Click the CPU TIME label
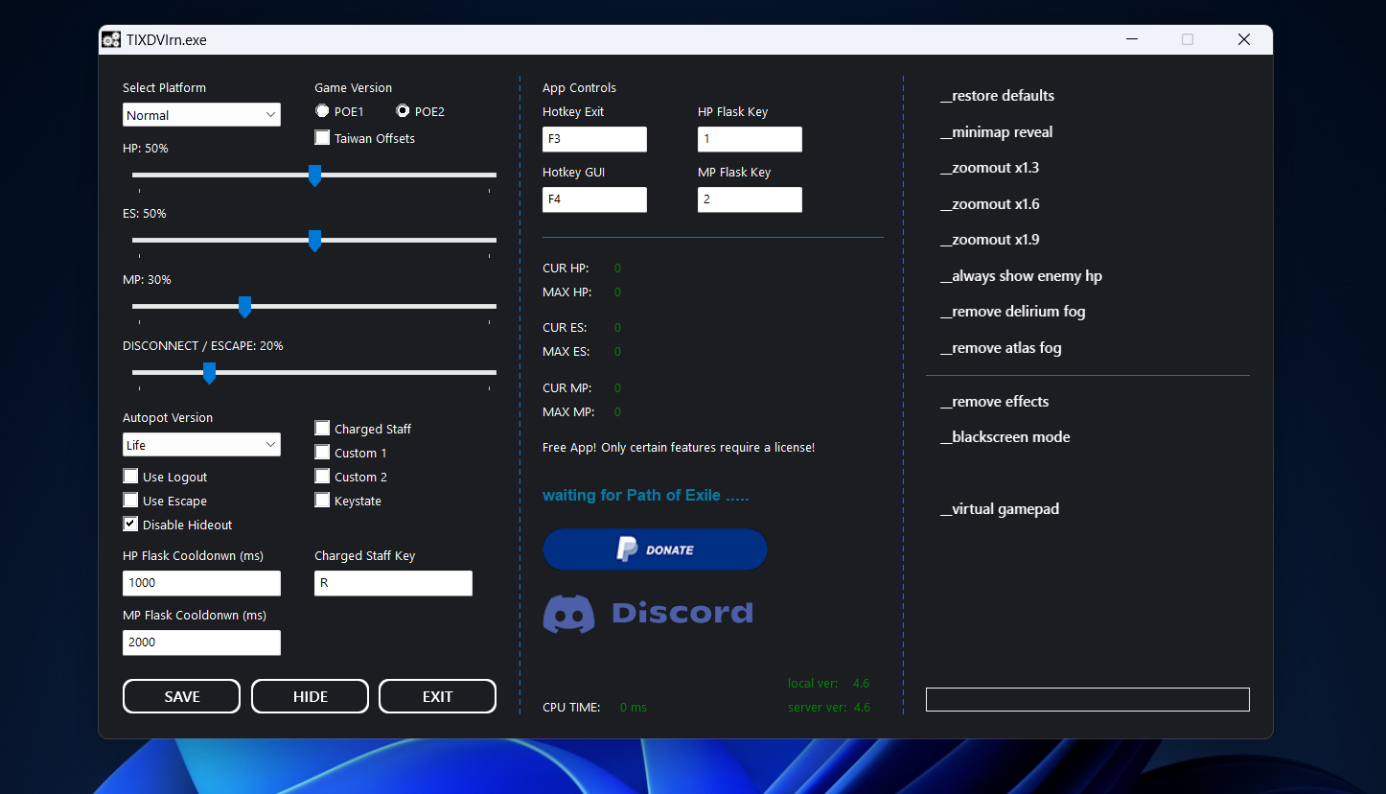Screen dimensions: 1386x794 tap(571, 708)
